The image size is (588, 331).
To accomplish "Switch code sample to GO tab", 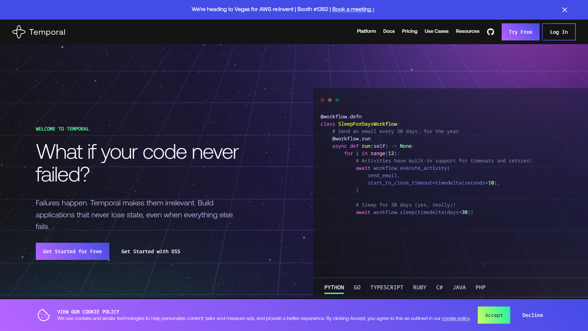I will (357, 287).
